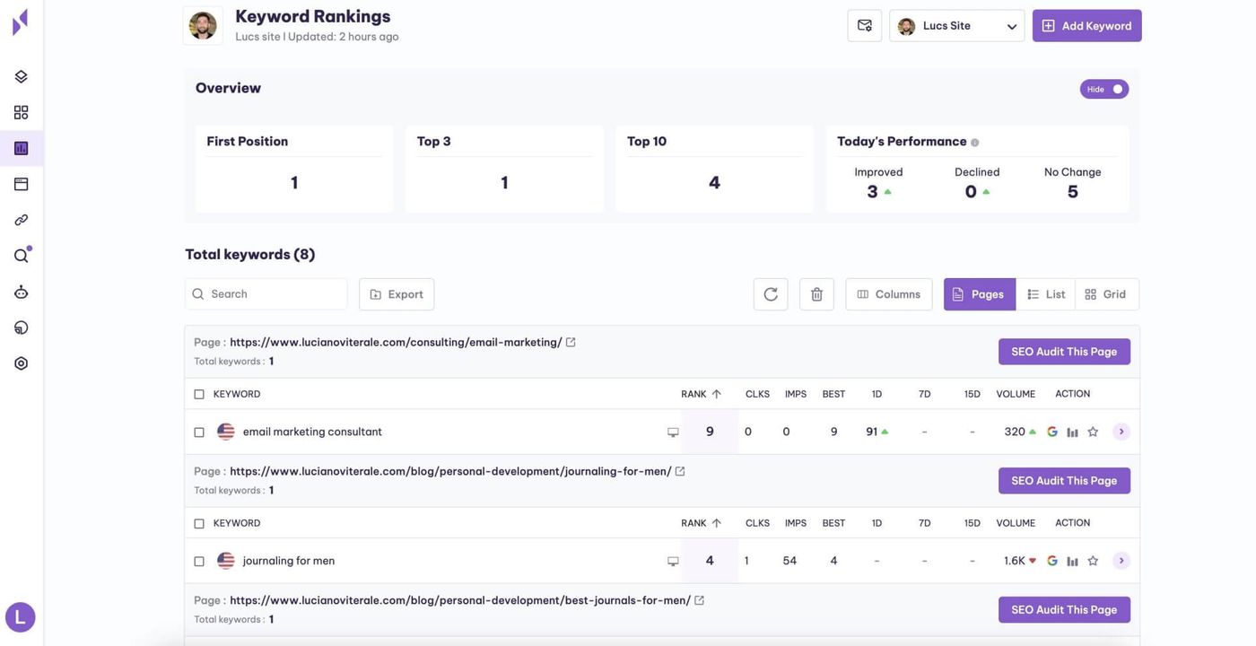Click the First Position overview card

(294, 169)
